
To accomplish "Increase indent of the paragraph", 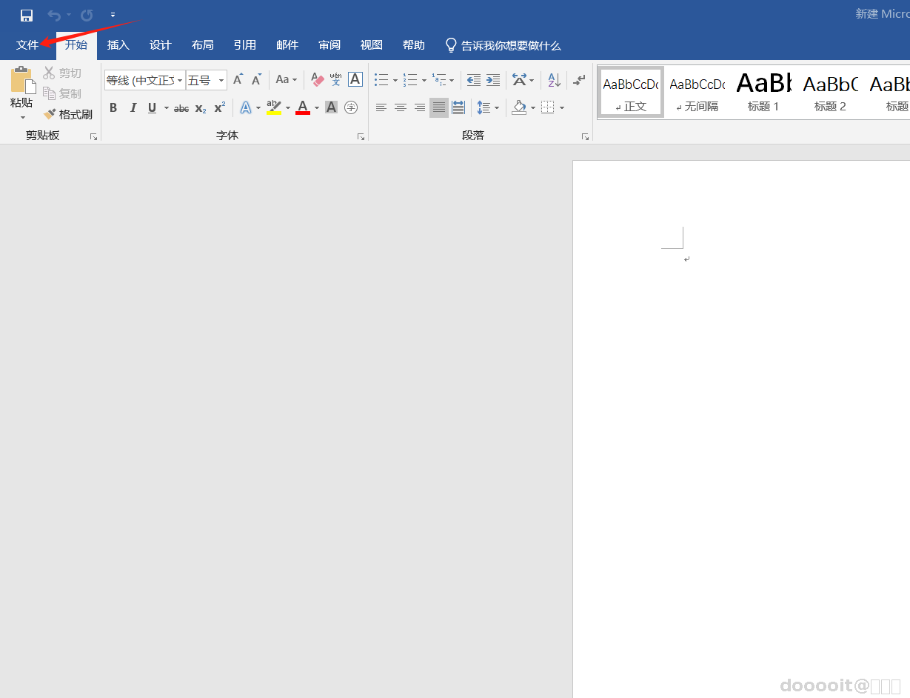I will (x=493, y=79).
